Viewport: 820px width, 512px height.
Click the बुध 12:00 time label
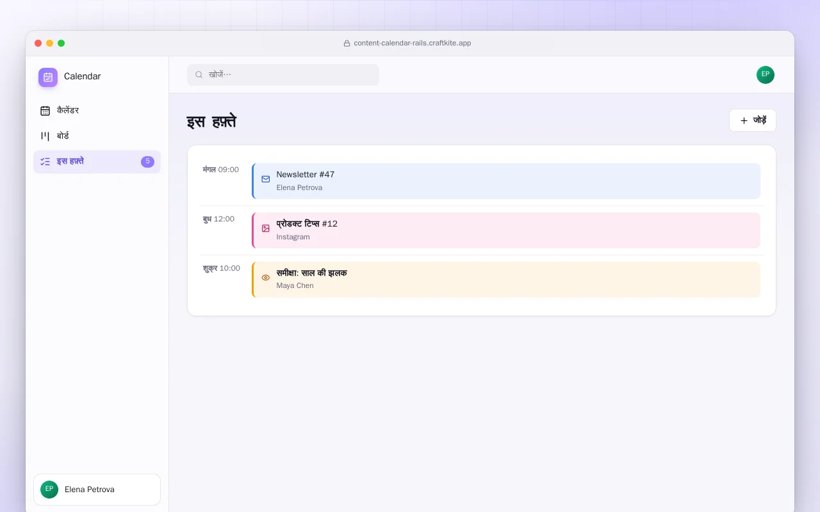pos(218,220)
